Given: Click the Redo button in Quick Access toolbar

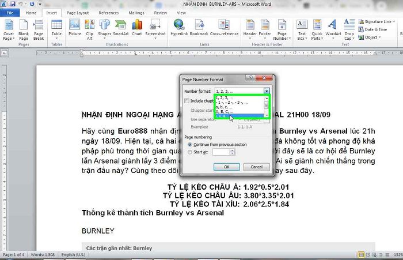Looking at the screenshot, I should [32, 4].
